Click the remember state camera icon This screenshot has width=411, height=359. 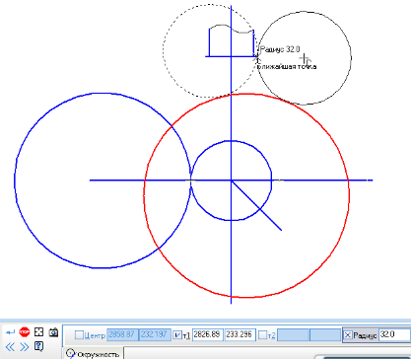point(53,332)
